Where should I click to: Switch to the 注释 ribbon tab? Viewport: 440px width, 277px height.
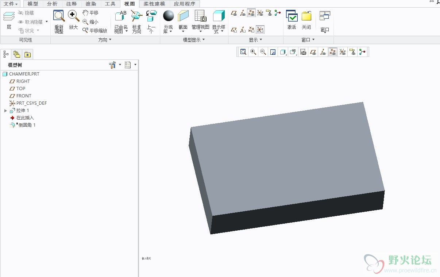pyautogui.click(x=72, y=4)
